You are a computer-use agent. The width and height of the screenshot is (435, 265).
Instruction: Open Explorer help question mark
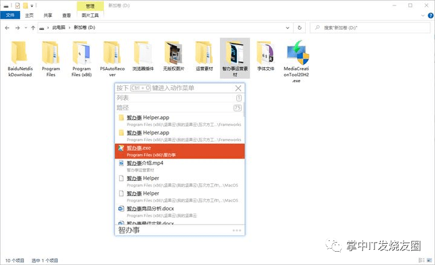pos(431,16)
